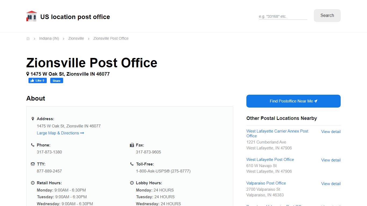367x206 pixels.
Task: Select fax number 317-873-9605
Action: coord(149,152)
